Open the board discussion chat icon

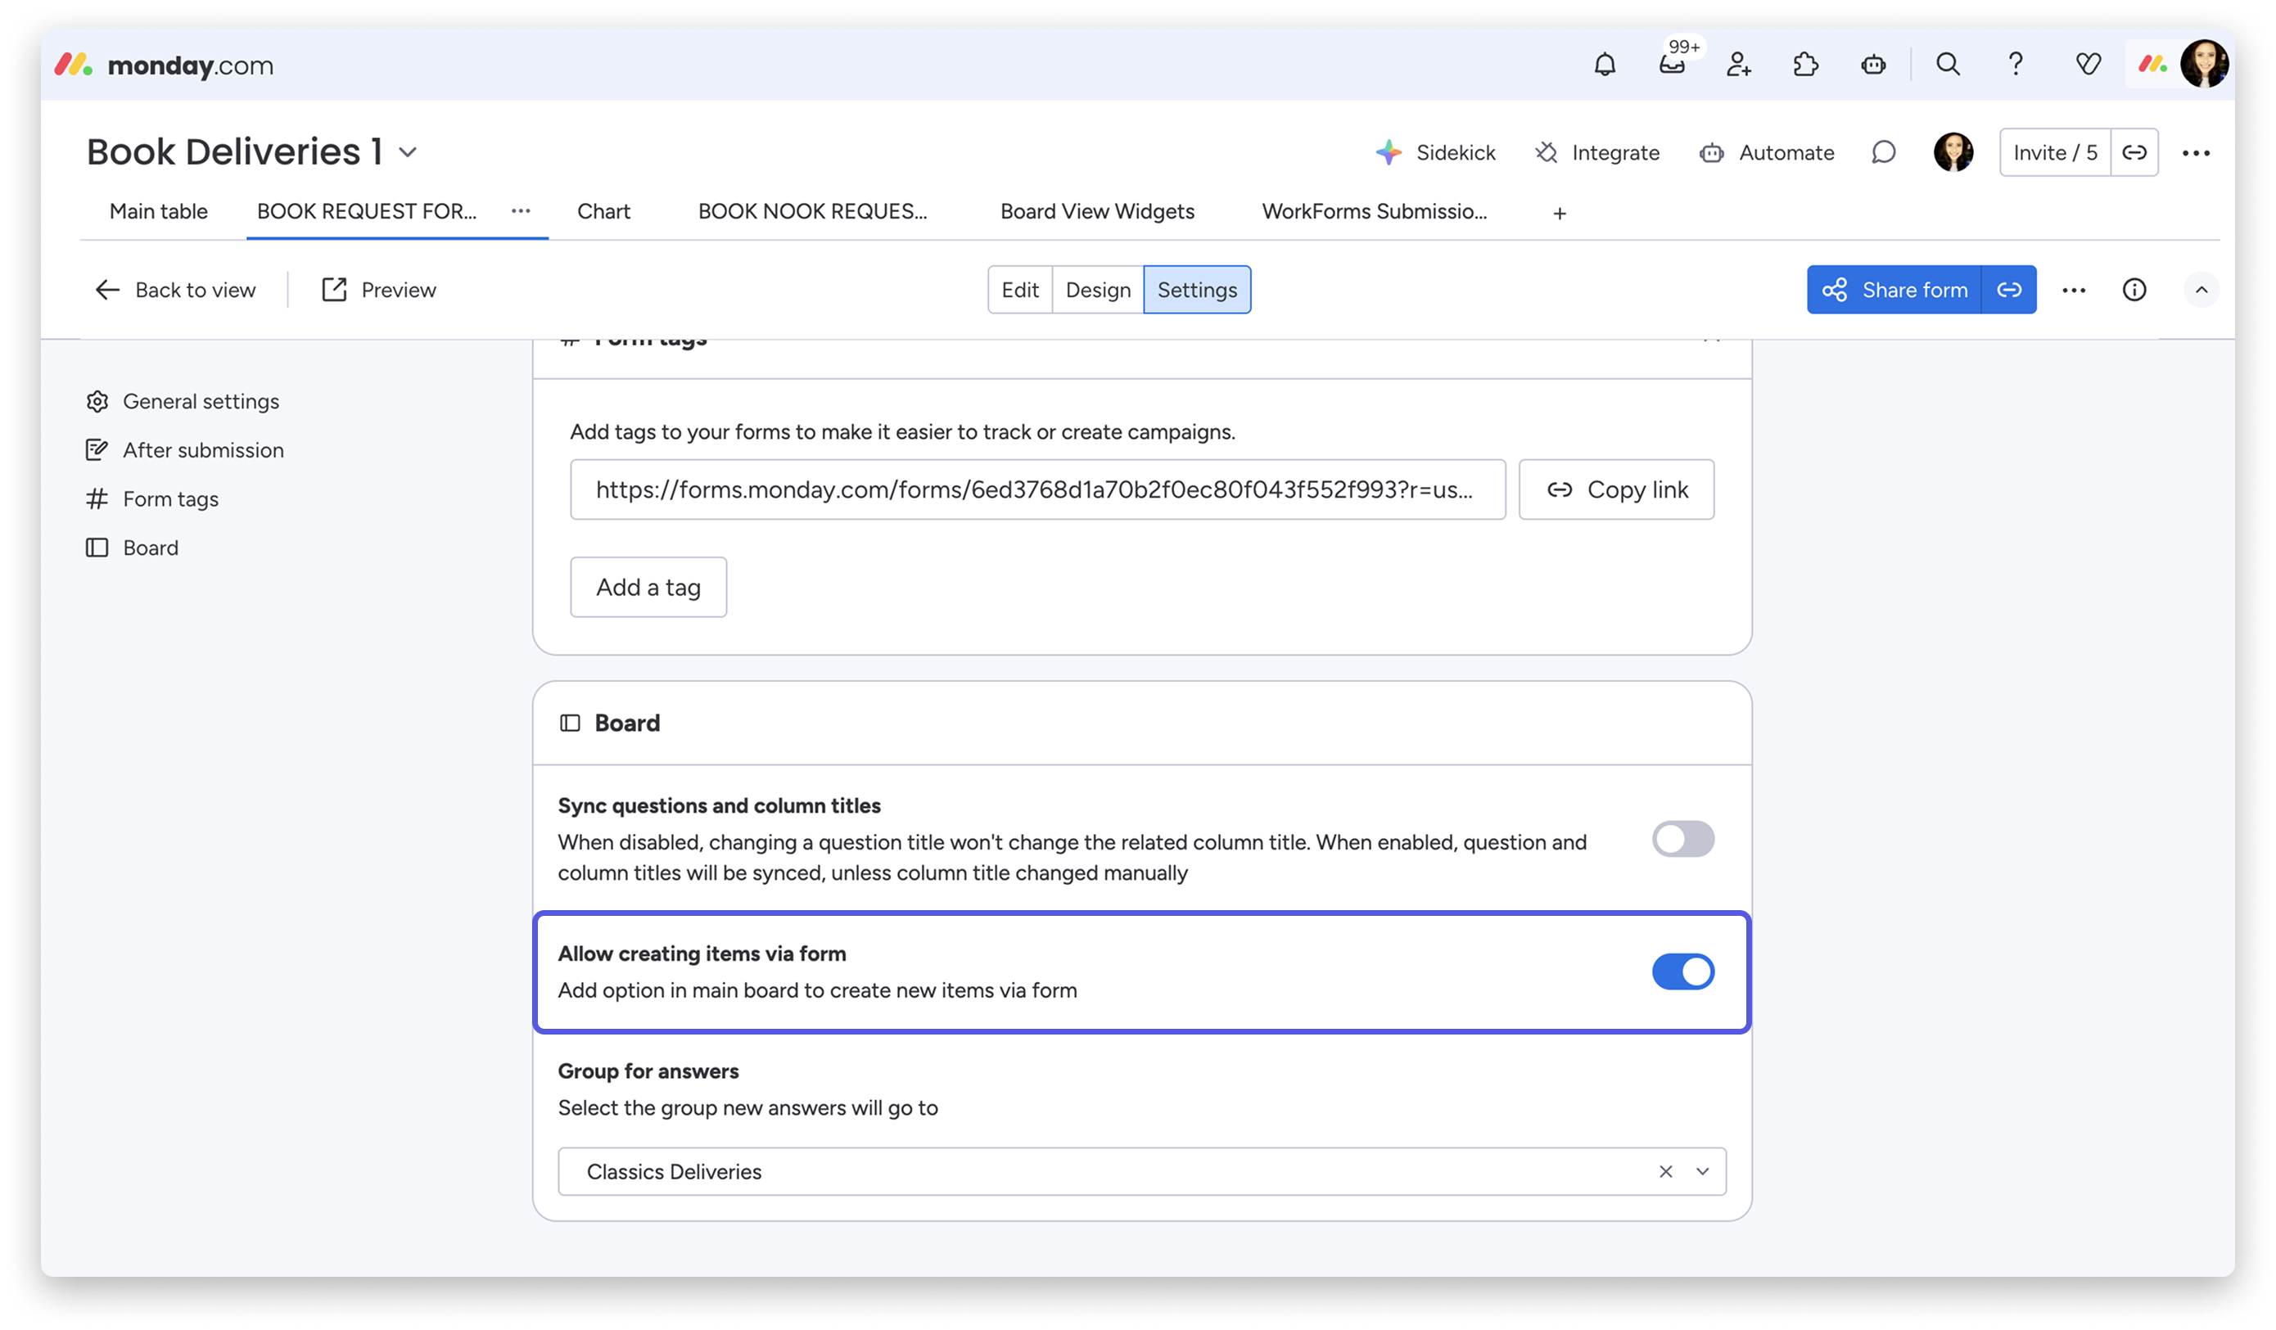(x=1883, y=152)
